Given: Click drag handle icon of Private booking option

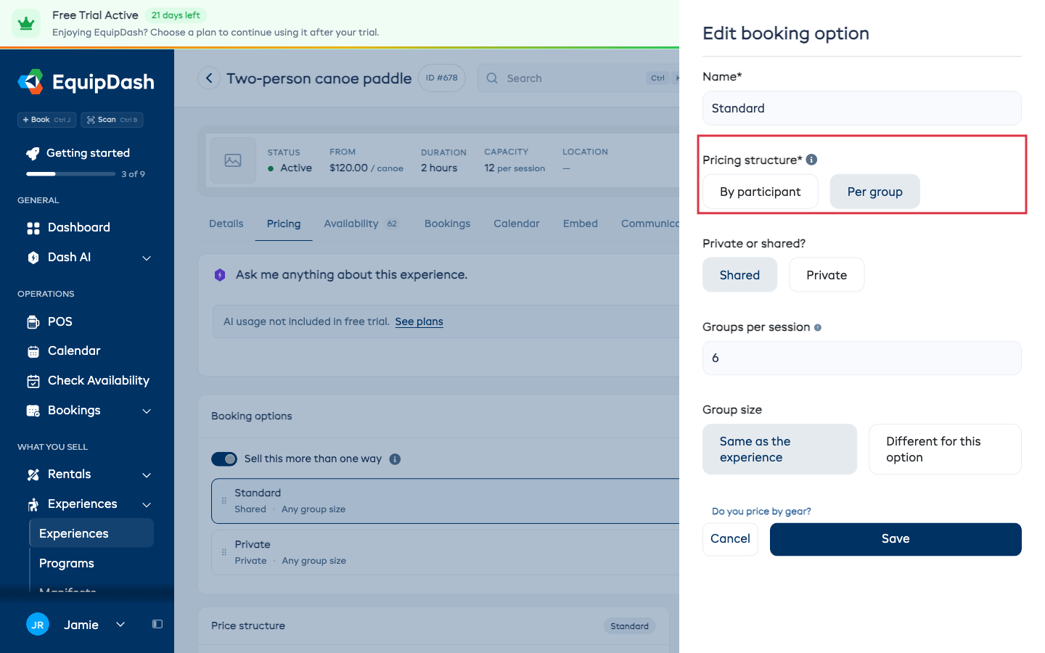Looking at the screenshot, I should 224,552.
